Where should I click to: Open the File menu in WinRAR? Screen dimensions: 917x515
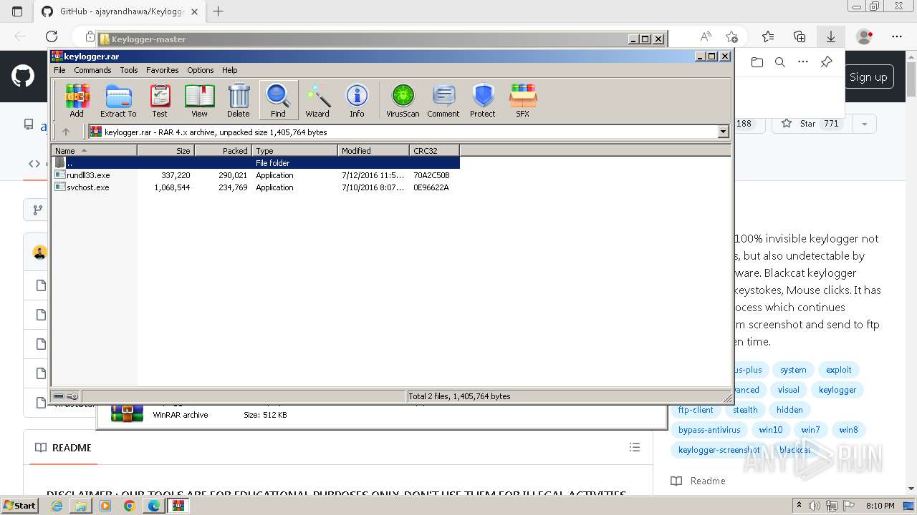tap(59, 70)
